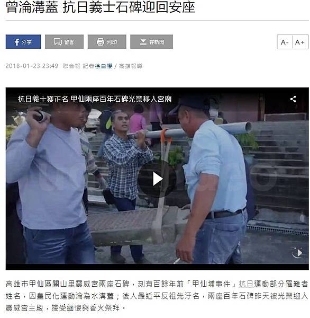The image size is (310, 318).
Task: Select the 聯合報 source label
Action: (x=71, y=66)
